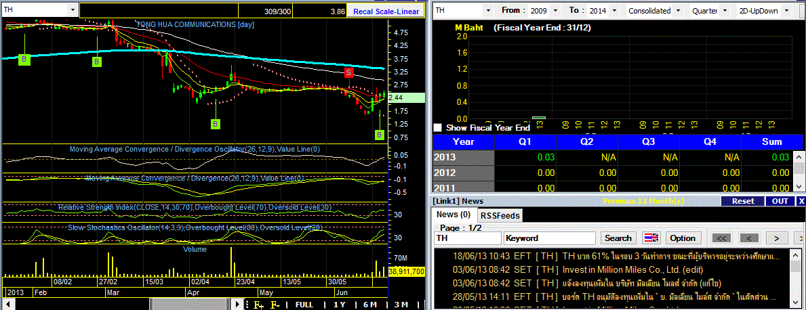Select the 2013 year row
This screenshot has height=310, width=806.
[613, 157]
